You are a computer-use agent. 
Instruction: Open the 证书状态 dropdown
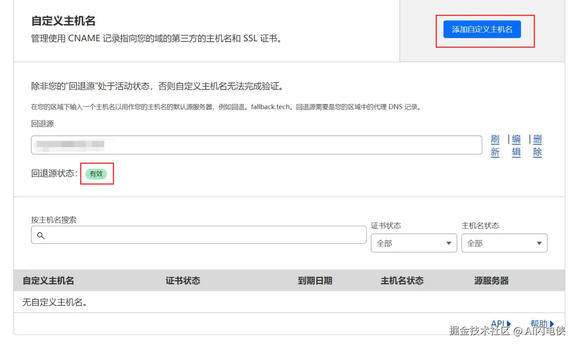pyautogui.click(x=414, y=243)
